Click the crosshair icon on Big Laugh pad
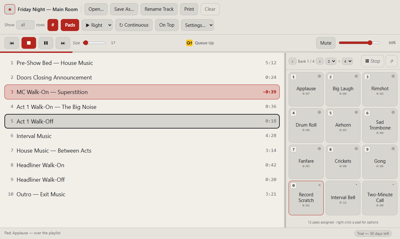This screenshot has width=400, height=239. [x=356, y=76]
